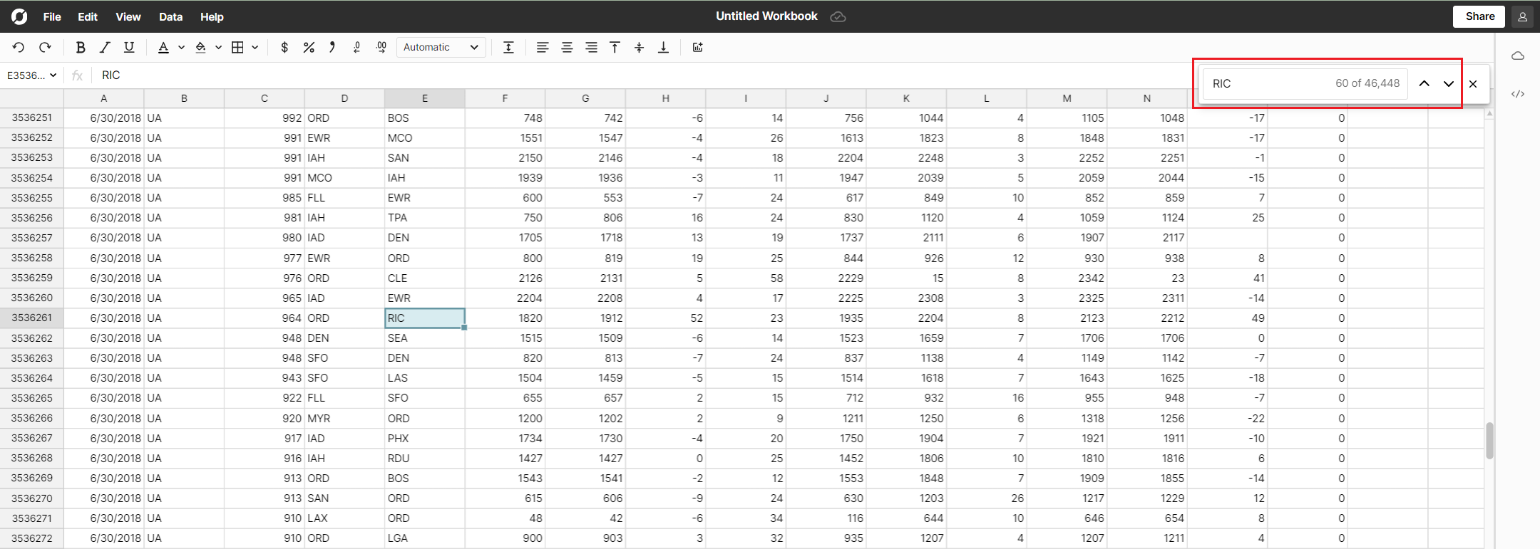Open the code editor side panel icon

click(x=1518, y=94)
